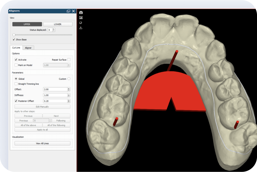Click the View All Lines button

[x=42, y=143]
